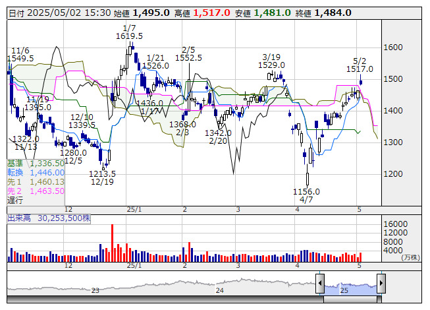Click the 先1 1,460.13 legend entry
The height and width of the screenshot is (310, 430).
tap(36, 182)
